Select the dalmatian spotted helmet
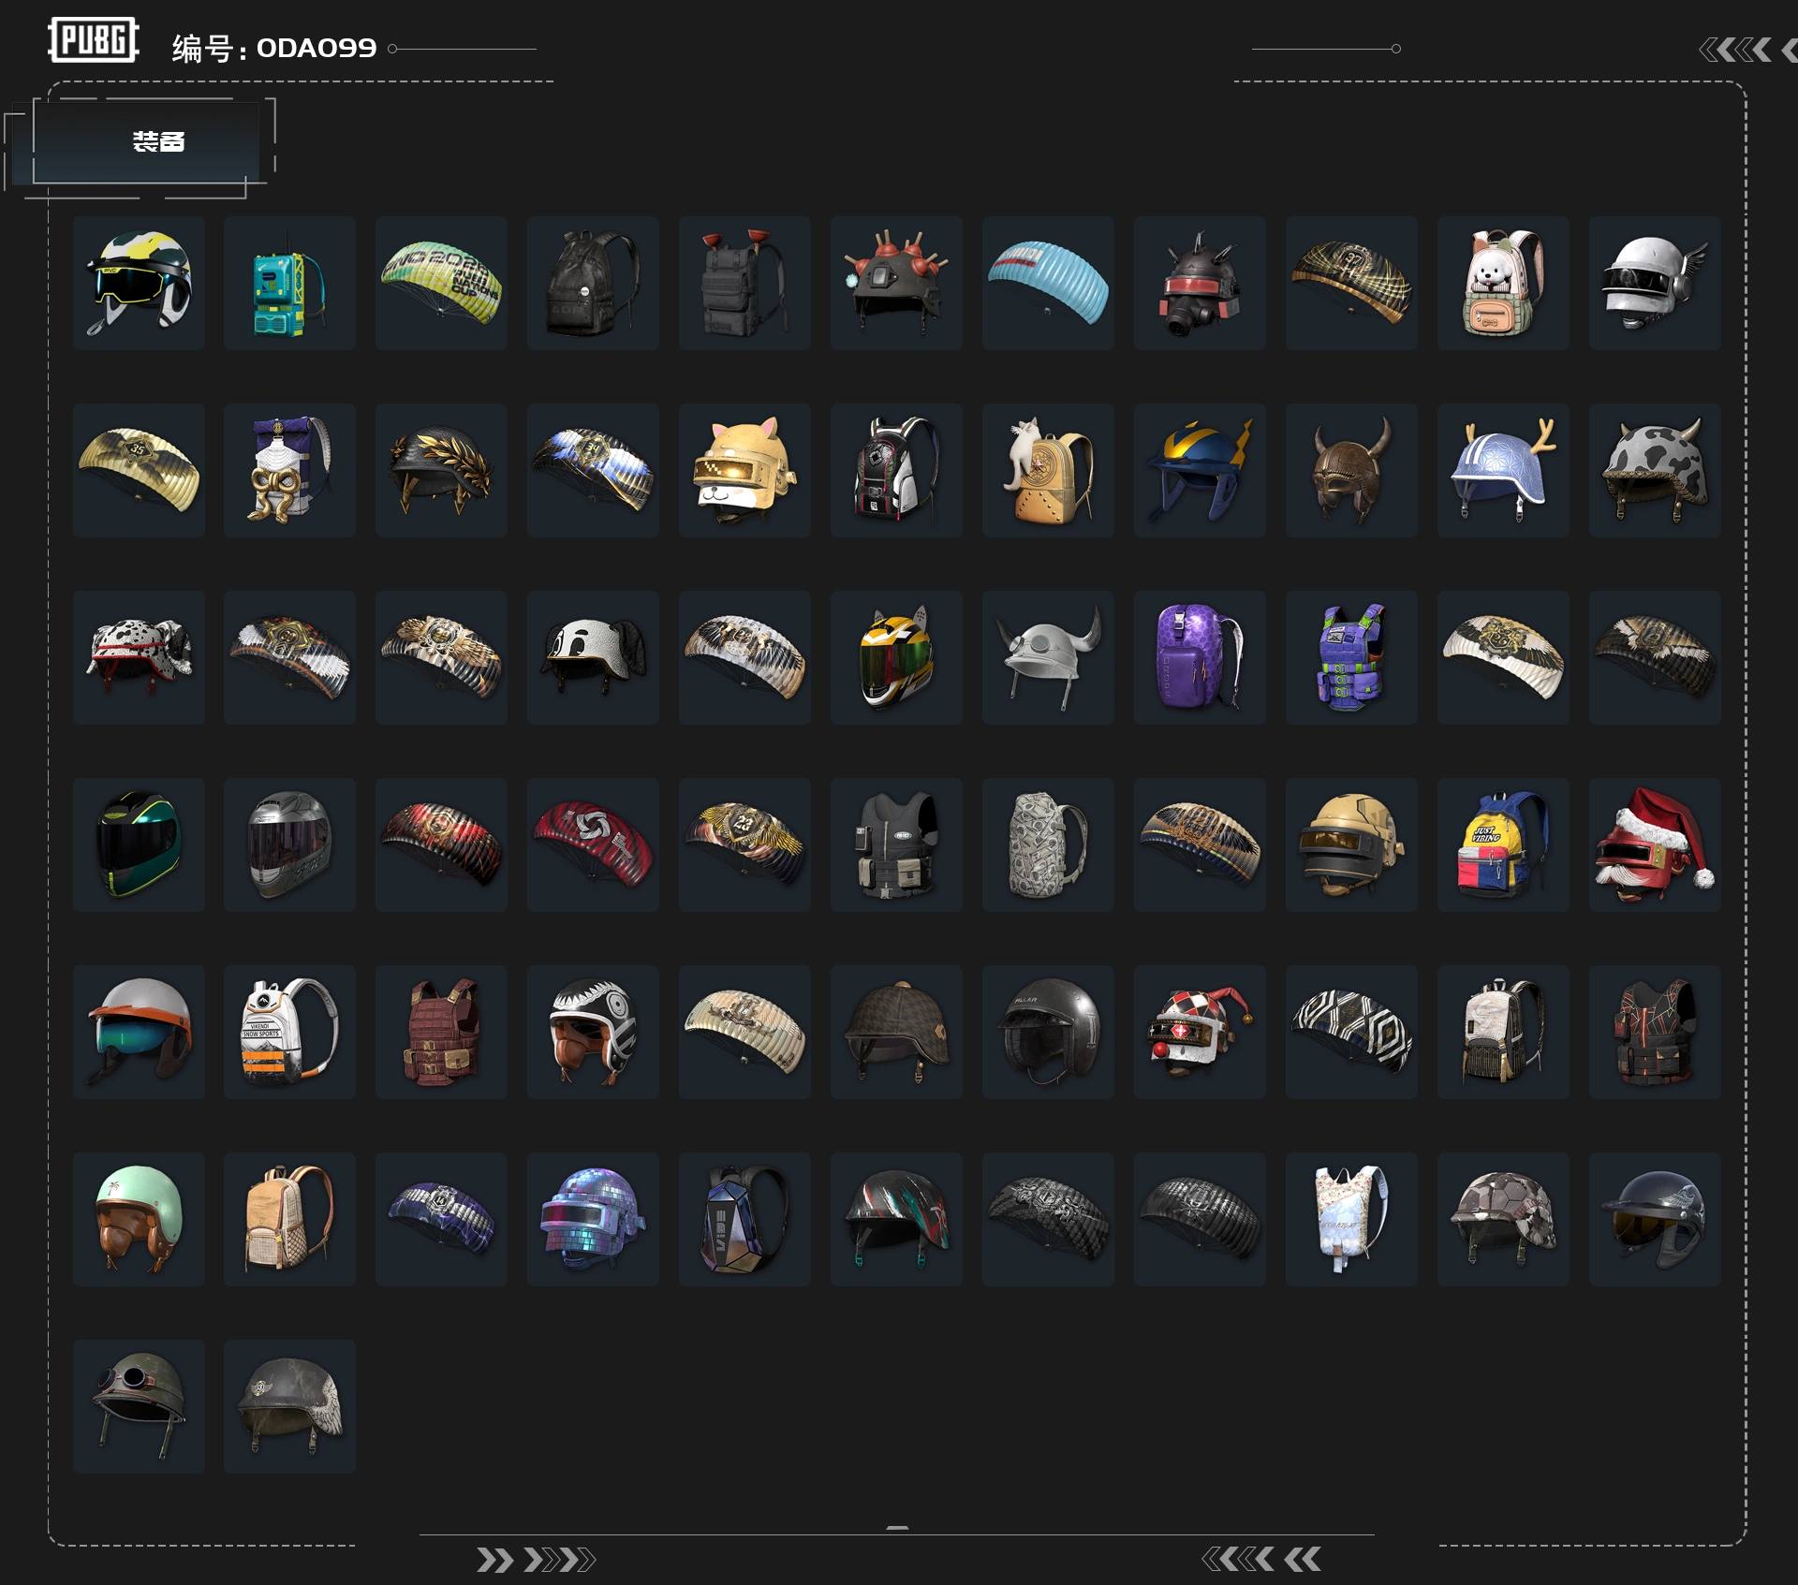This screenshot has height=1585, width=1798. [x=139, y=658]
